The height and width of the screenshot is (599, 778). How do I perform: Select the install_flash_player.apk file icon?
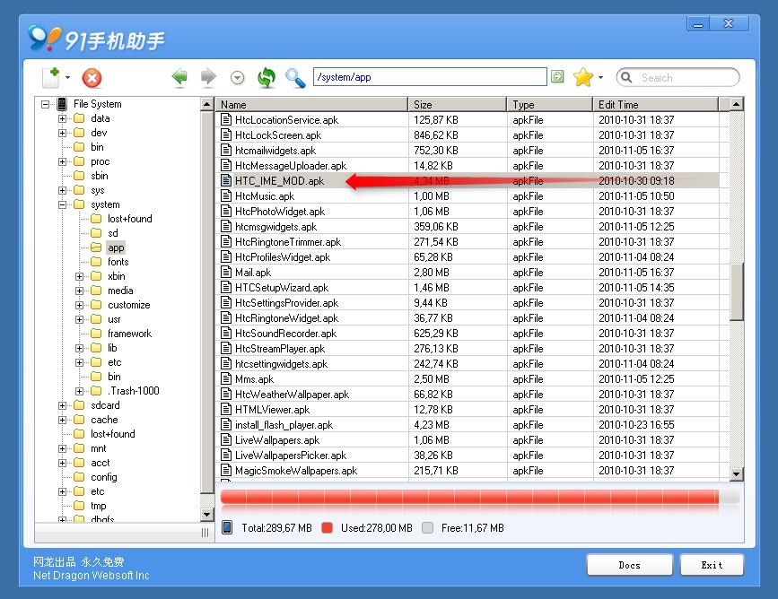tap(226, 425)
